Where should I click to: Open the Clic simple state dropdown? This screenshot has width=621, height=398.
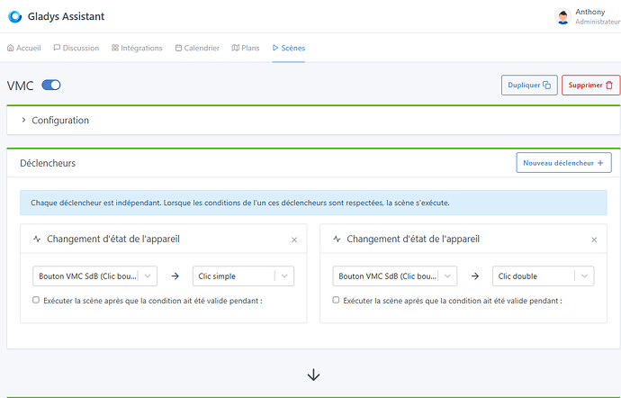pyautogui.click(x=243, y=276)
